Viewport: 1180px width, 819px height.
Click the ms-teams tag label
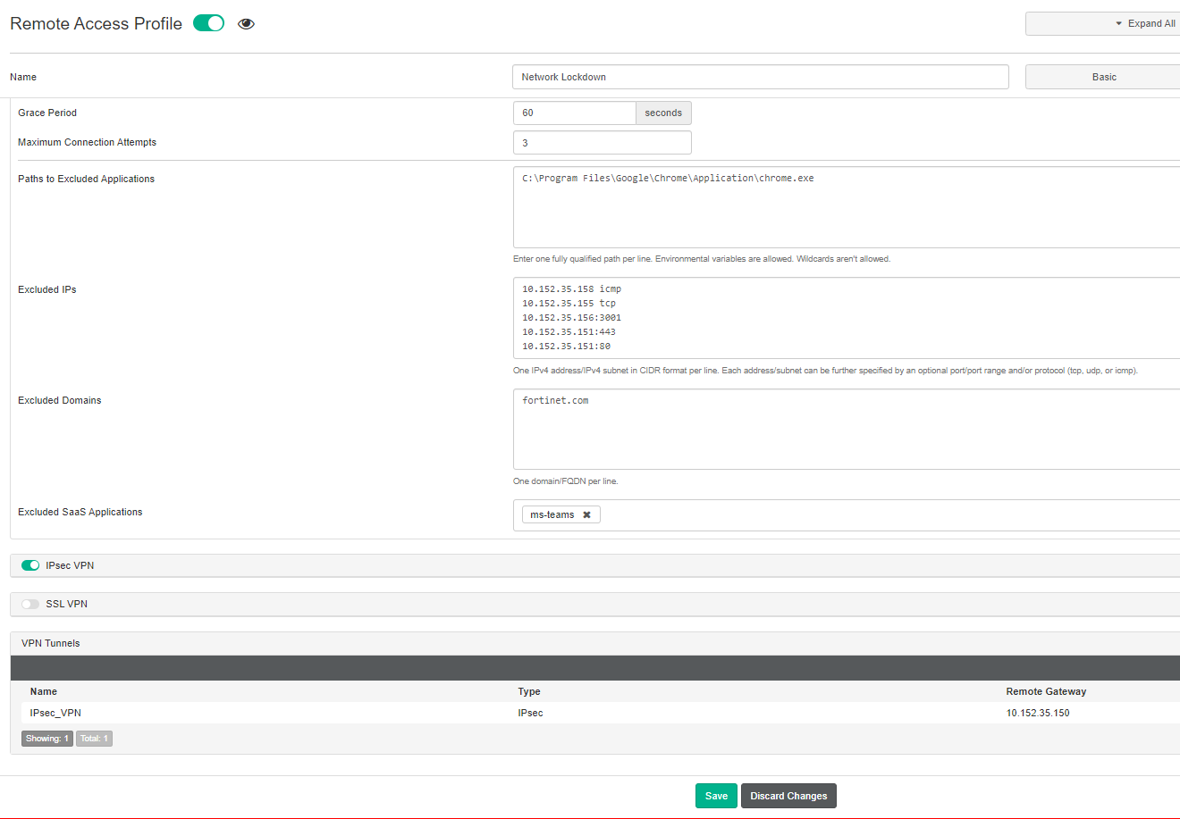(x=552, y=514)
